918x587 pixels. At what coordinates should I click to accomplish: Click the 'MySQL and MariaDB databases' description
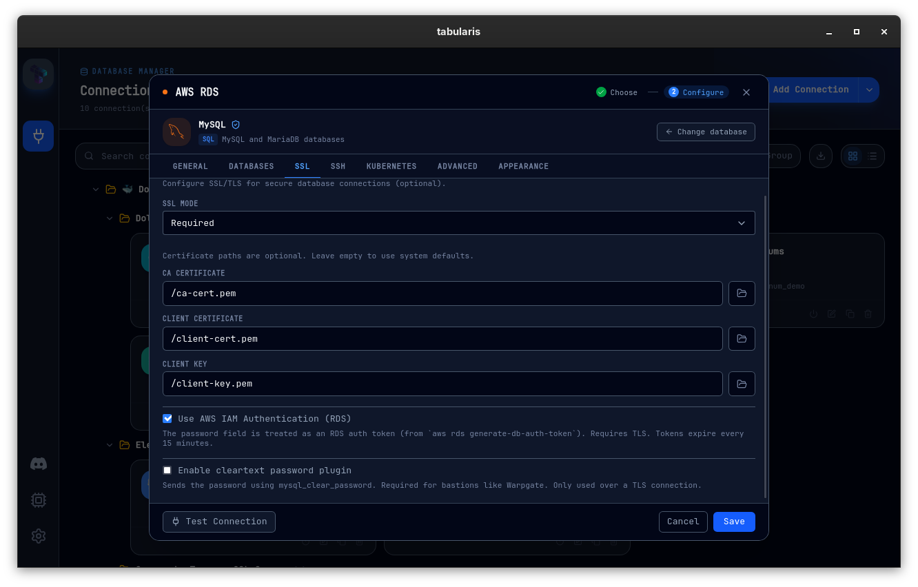click(x=283, y=139)
